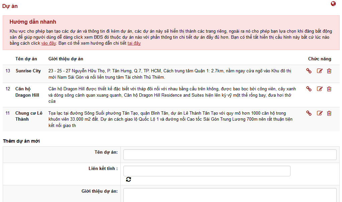The width and height of the screenshot is (342, 202).
Task: Click the globe icon at top right
Action: [x=333, y=4]
